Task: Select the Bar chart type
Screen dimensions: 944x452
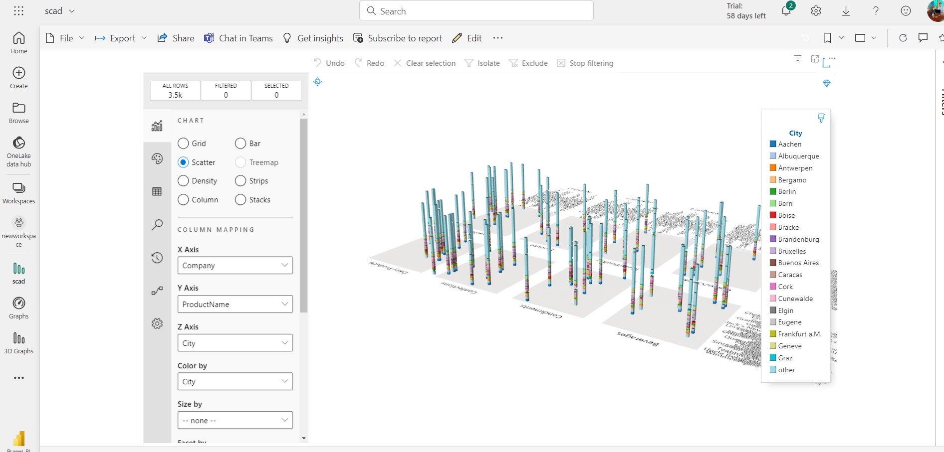Action: click(240, 144)
